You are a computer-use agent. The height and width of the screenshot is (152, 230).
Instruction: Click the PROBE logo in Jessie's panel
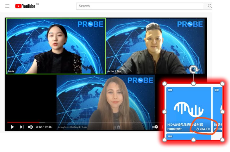tap(91, 24)
